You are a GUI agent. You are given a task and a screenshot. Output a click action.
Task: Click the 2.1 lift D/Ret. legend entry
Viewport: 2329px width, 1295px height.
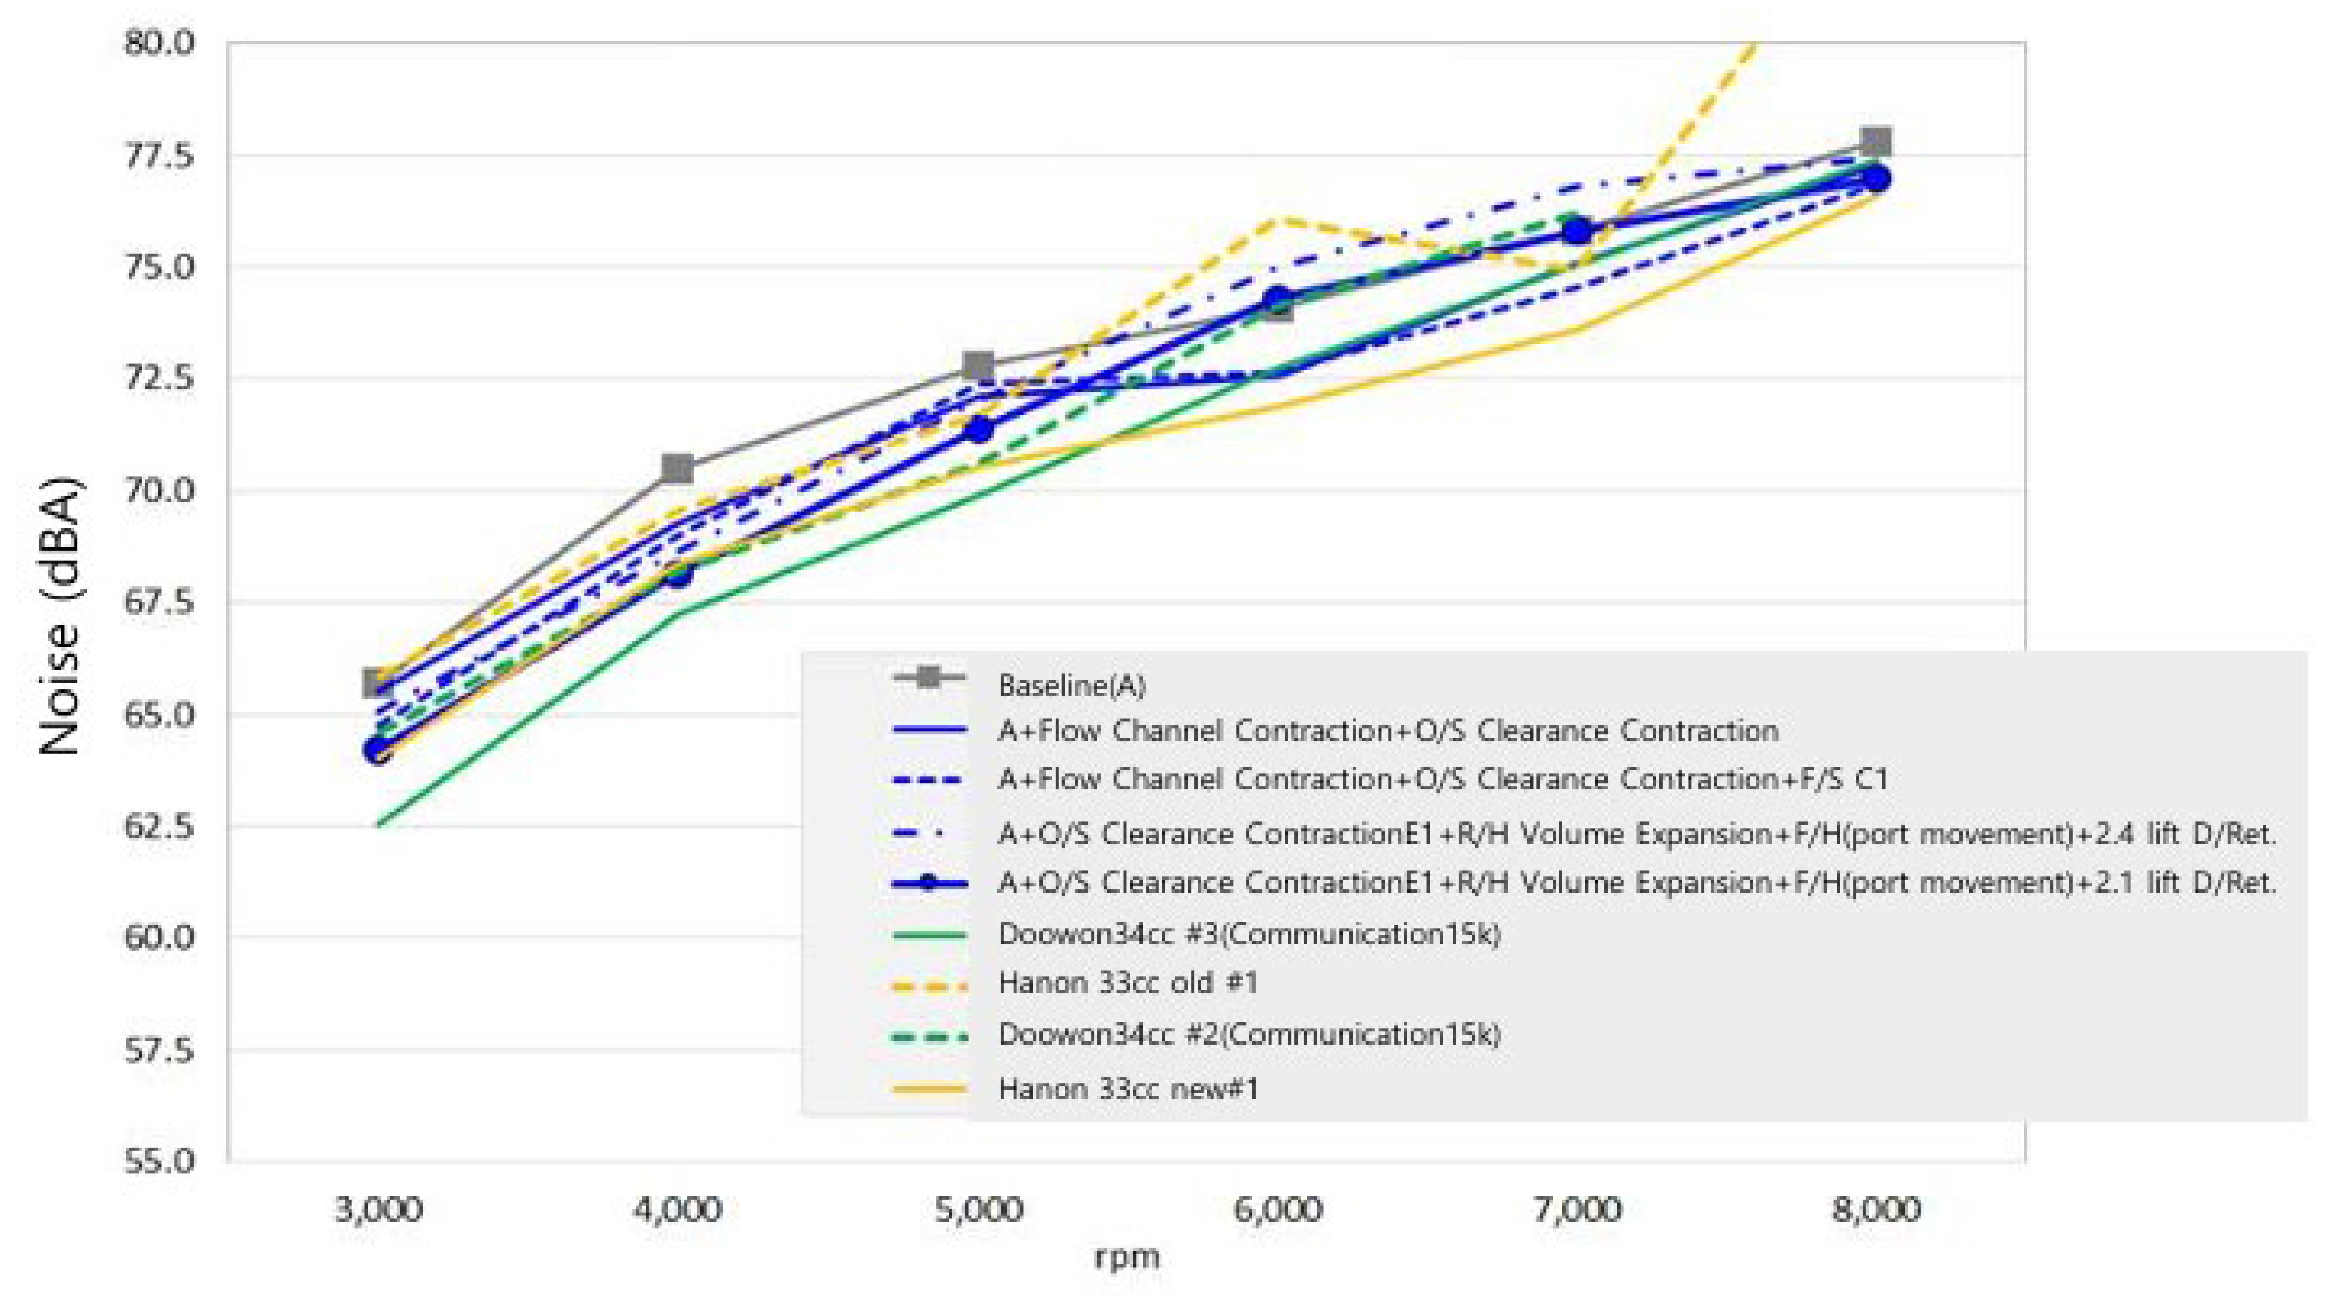[x=1636, y=882]
